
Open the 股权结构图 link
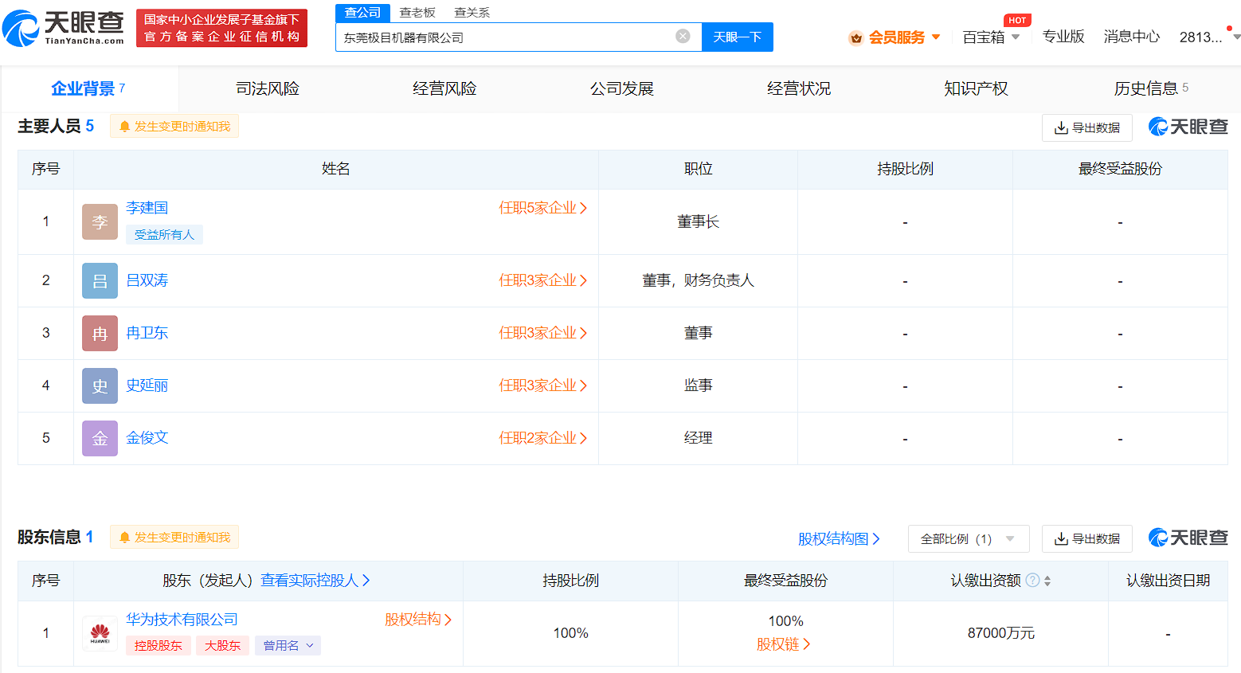839,539
